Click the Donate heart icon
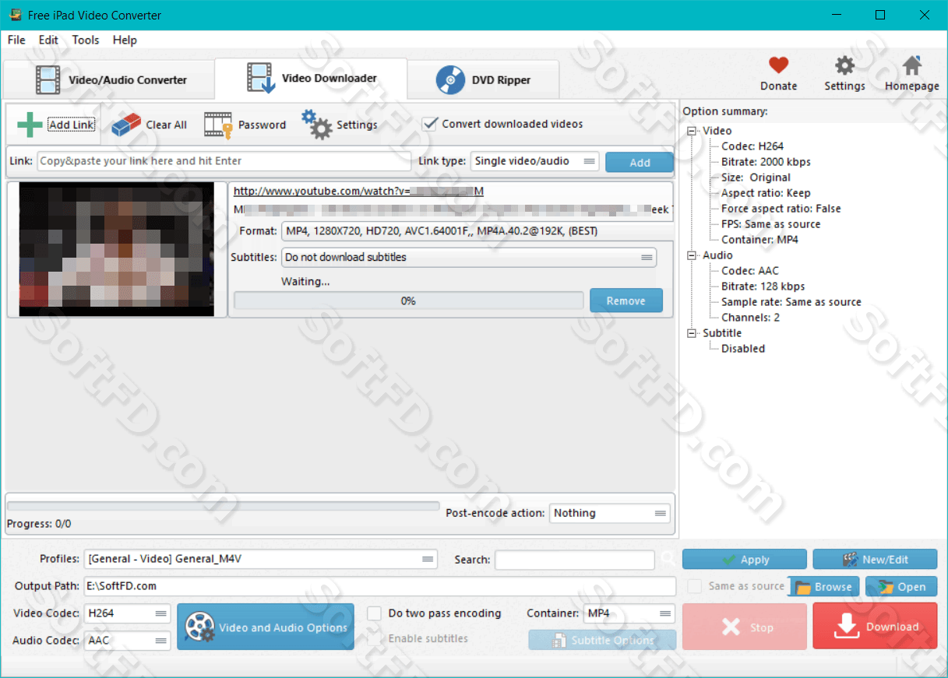 tap(778, 65)
